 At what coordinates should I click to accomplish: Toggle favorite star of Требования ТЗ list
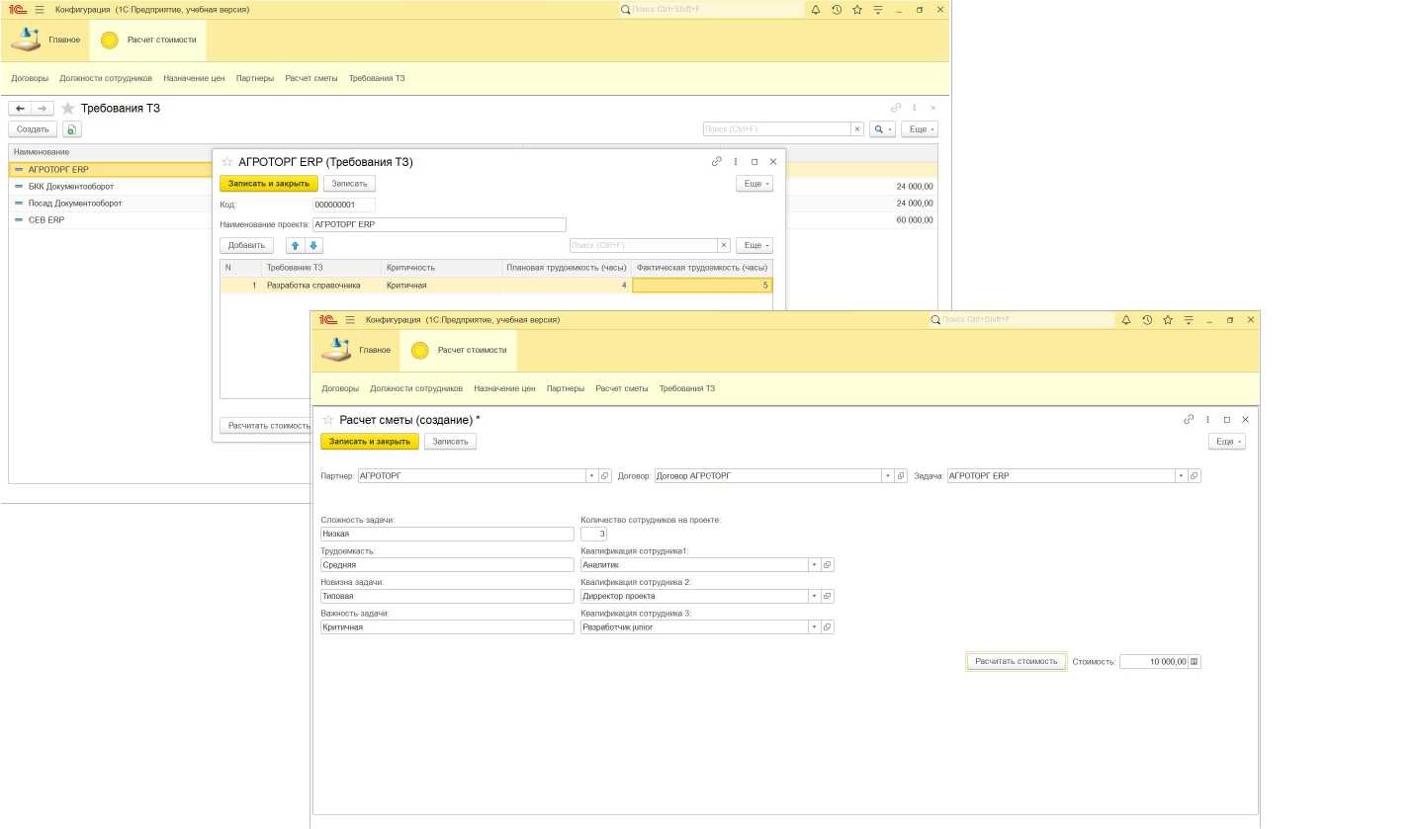pos(68,109)
